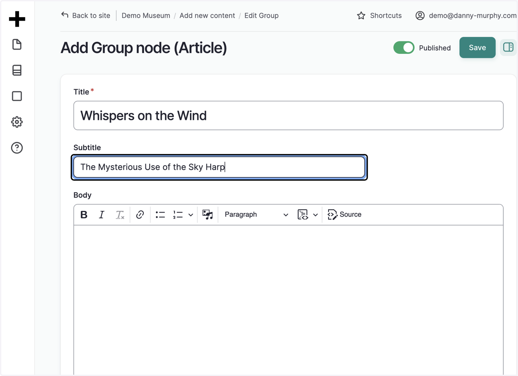
Task: Open the square blocks icon in sidebar
Action: pyautogui.click(x=17, y=96)
